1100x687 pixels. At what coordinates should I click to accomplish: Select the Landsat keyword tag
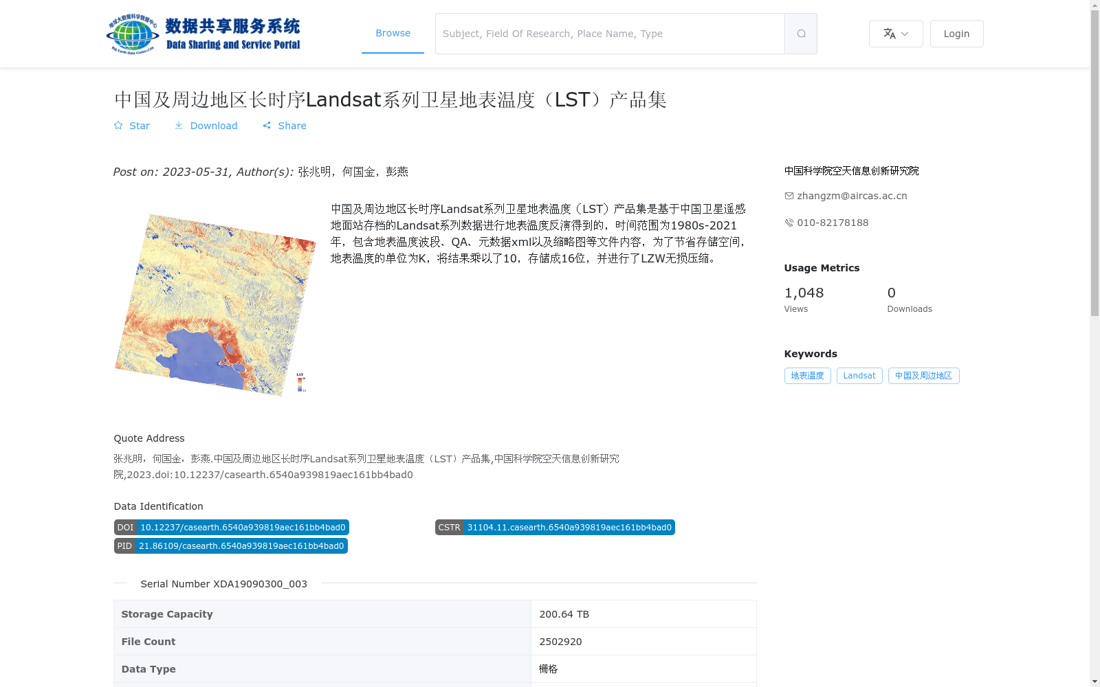tap(859, 376)
